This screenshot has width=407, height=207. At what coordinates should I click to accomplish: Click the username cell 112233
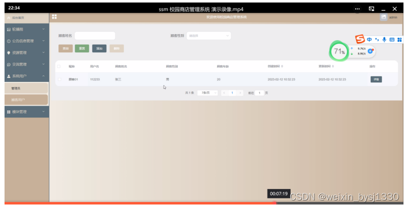pos(95,79)
